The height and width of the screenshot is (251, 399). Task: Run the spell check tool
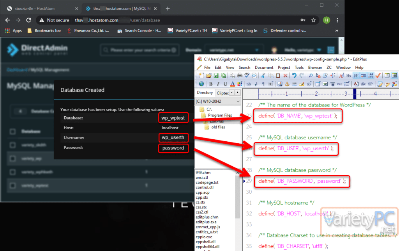point(247,75)
